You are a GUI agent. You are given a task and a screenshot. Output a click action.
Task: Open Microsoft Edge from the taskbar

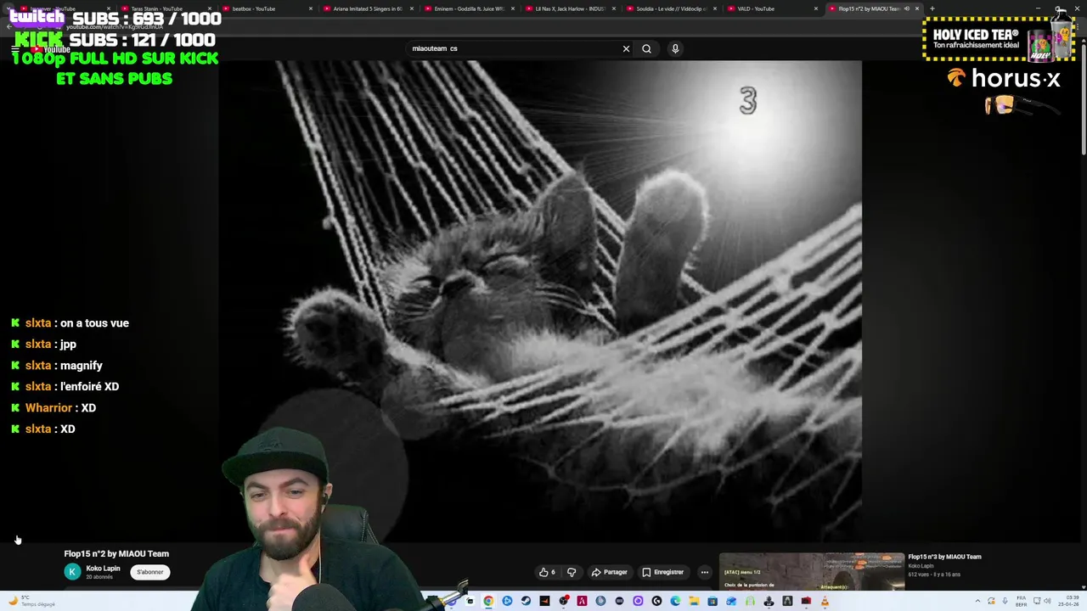(x=675, y=601)
